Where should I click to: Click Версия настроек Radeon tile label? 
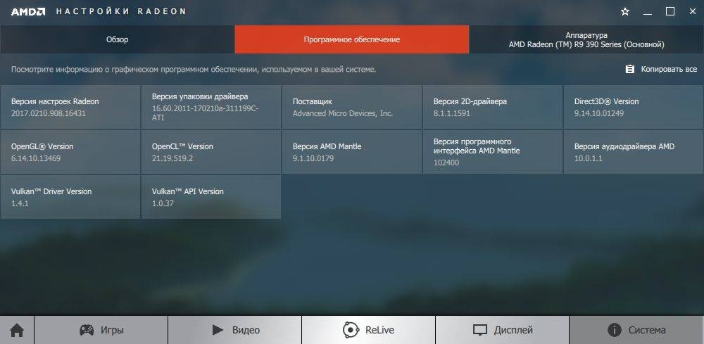(x=55, y=101)
